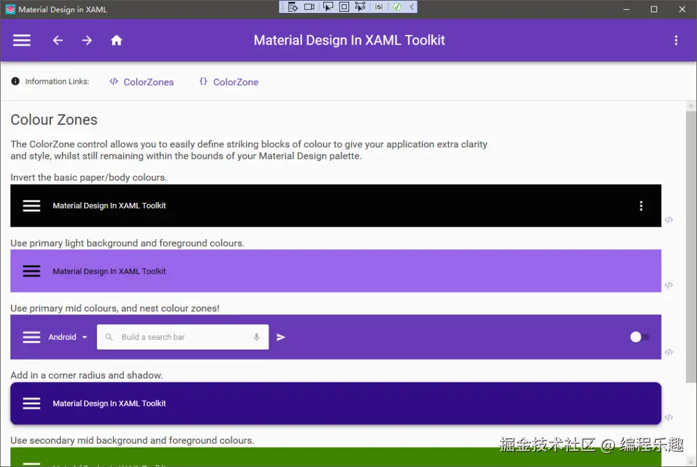The height and width of the screenshot is (467, 697).
Task: Click hamburger icon in black colour zone
Action: [32, 205]
